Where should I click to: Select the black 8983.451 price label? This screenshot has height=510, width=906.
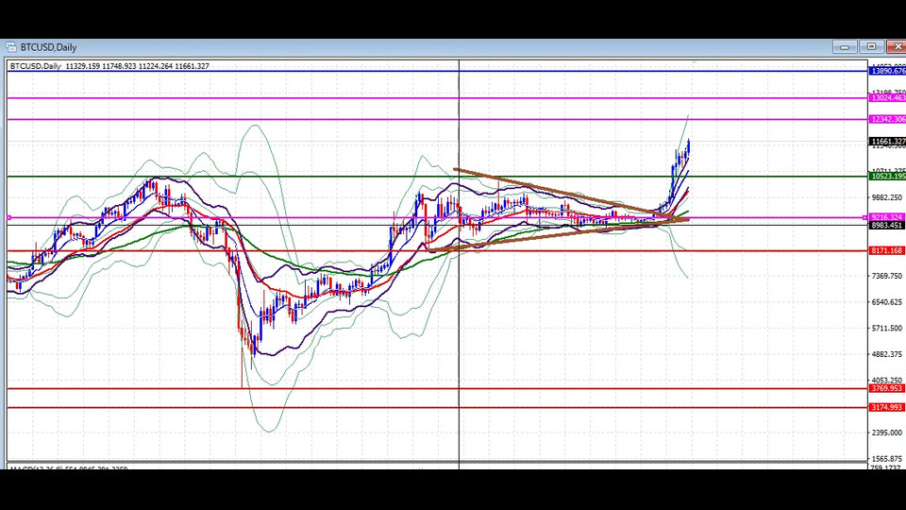coord(887,226)
